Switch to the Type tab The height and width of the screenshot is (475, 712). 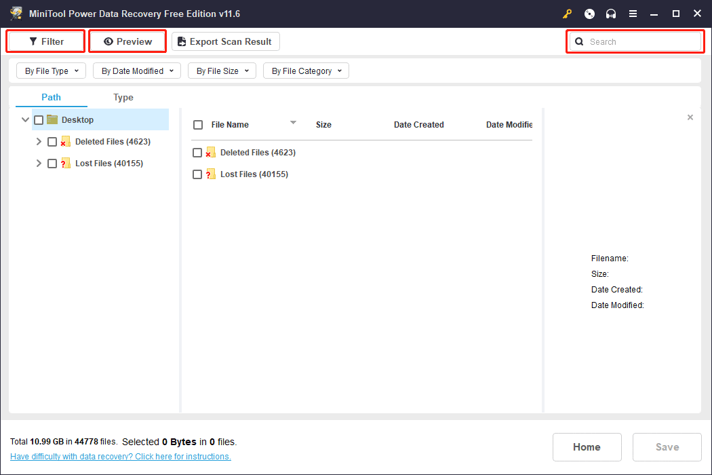123,97
